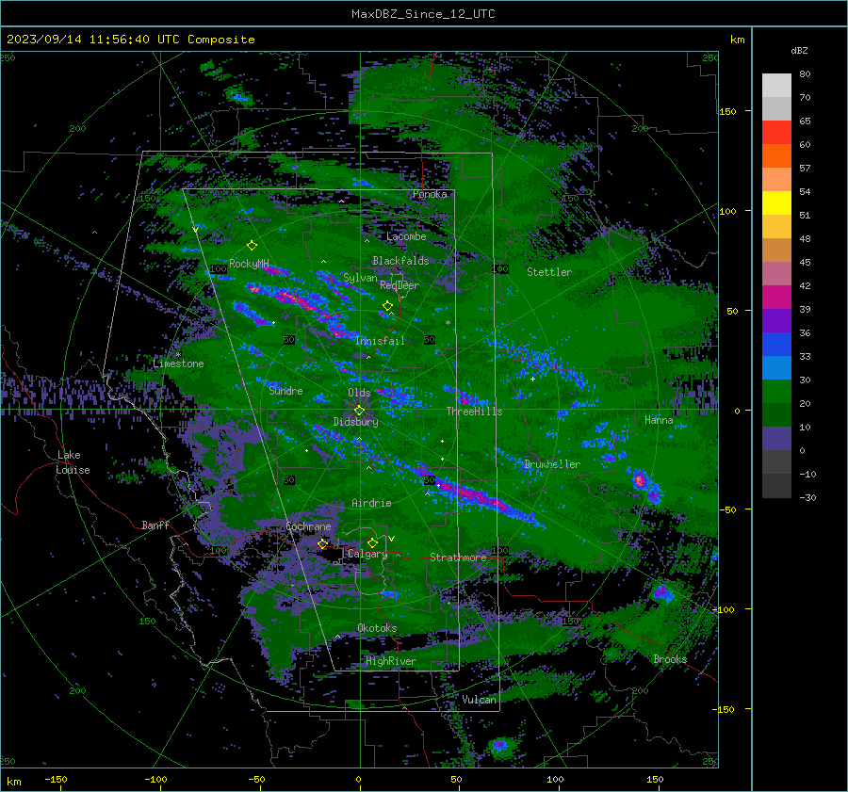Select the Limestone label
The image size is (848, 792).
click(x=178, y=364)
